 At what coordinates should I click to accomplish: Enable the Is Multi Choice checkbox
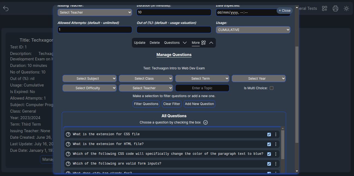[271, 88]
